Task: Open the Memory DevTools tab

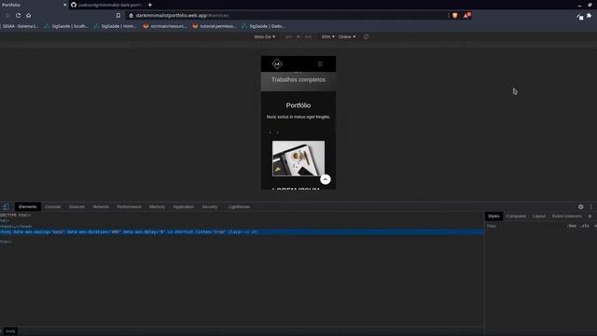Action: pyautogui.click(x=158, y=207)
